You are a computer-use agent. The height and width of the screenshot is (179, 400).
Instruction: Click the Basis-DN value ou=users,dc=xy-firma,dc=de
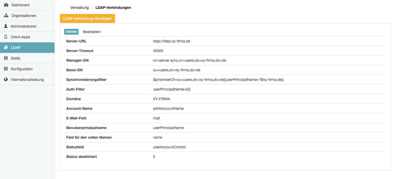pos(177,70)
